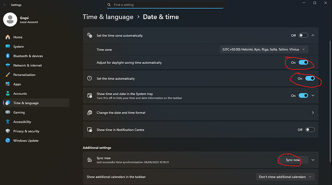332x185 pixels.
Task: Click the Apps icon in sidebar
Action: pyautogui.click(x=8, y=84)
